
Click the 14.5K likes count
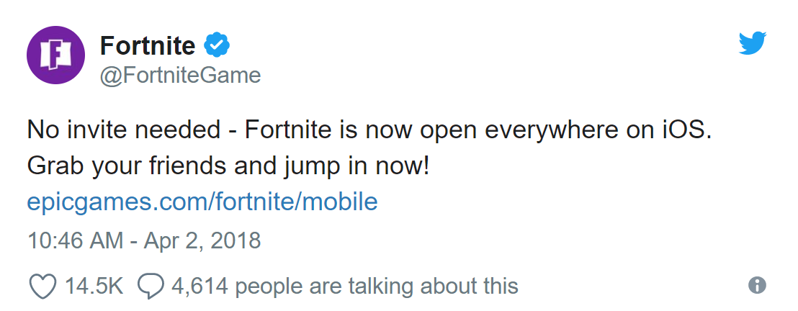(x=94, y=286)
